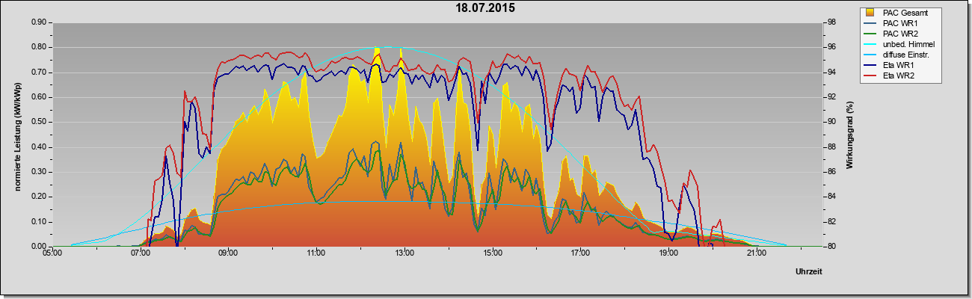Select the Eta WR1 legend entry
The width and height of the screenshot is (972, 299).
(908, 66)
